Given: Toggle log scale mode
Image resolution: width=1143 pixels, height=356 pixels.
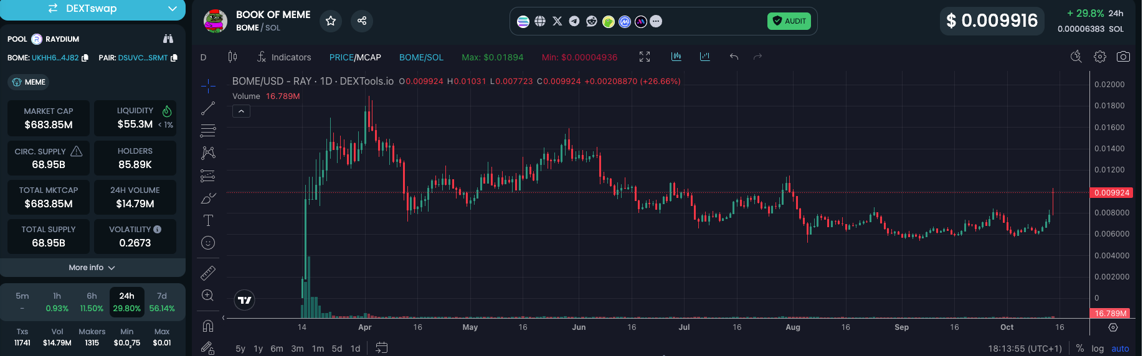Looking at the screenshot, I should pyautogui.click(x=1098, y=349).
